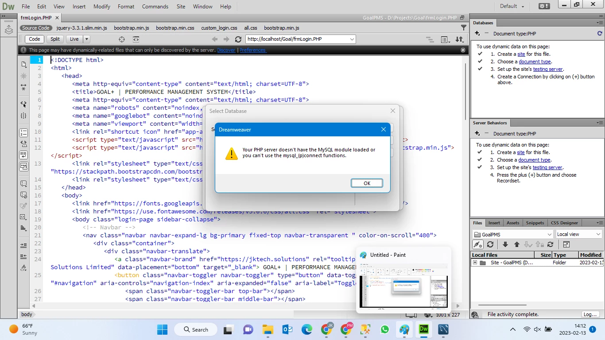The image size is (605, 340).
Task: Expand the Site - GoalPMS folder tree node
Action: coord(475,263)
